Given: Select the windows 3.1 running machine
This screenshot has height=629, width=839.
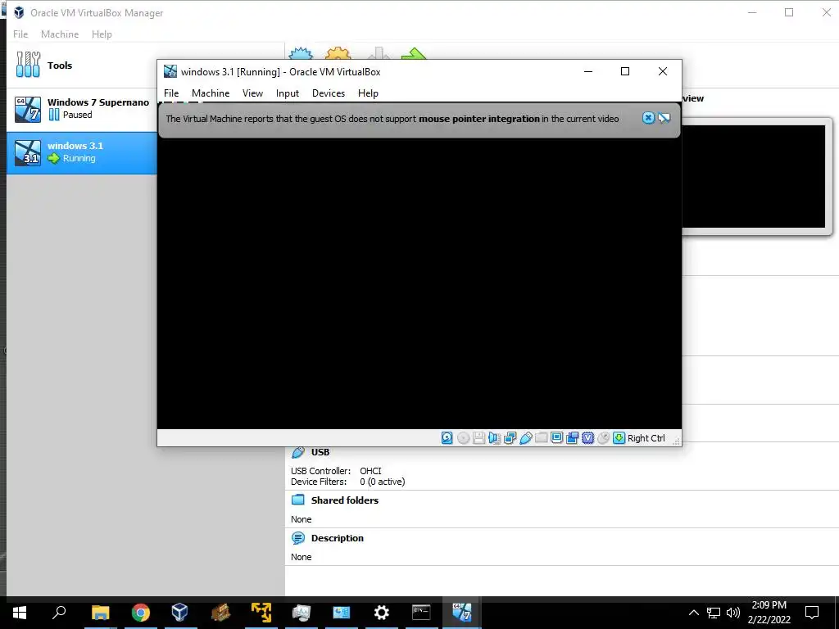Looking at the screenshot, I should [x=82, y=152].
